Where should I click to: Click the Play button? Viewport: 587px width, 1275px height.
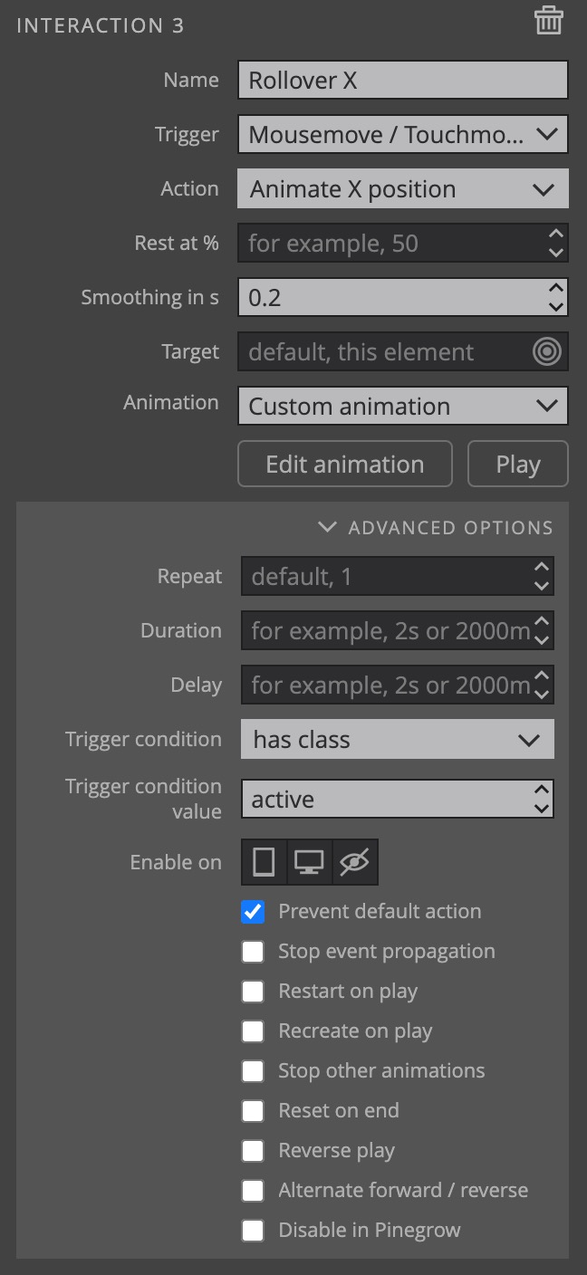[x=518, y=464]
